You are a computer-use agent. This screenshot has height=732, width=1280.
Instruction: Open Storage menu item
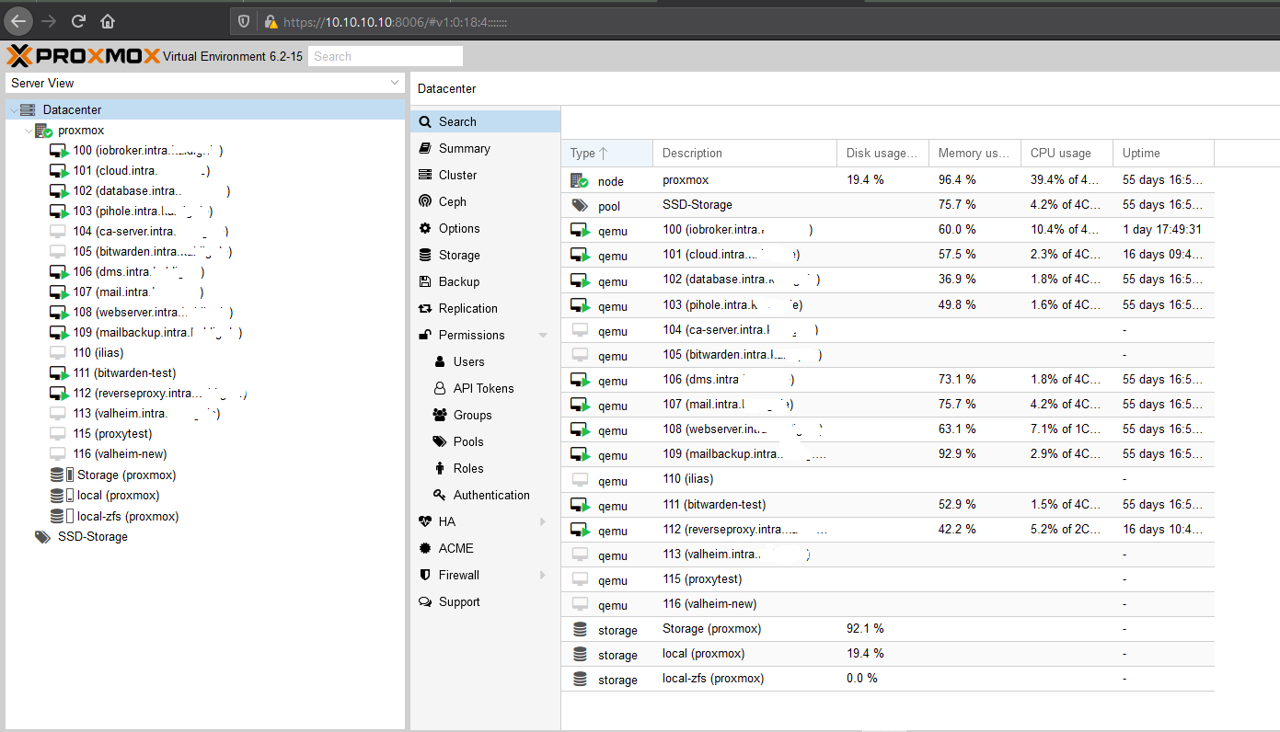(485, 255)
